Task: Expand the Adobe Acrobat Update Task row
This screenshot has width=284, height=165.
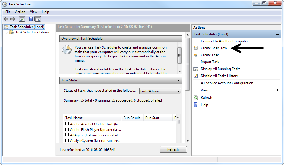Action: pyautogui.click(x=67, y=124)
